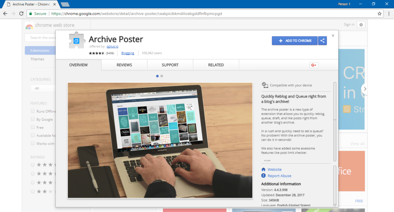Click the Updated December 28, 2017 text

[x=282, y=195]
